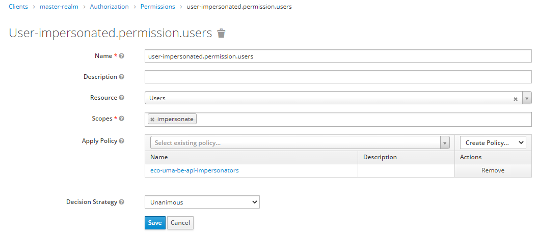Viewport: 538px width, 234px height.
Task: Navigate to master-realm breadcrumb
Action: coord(59,7)
